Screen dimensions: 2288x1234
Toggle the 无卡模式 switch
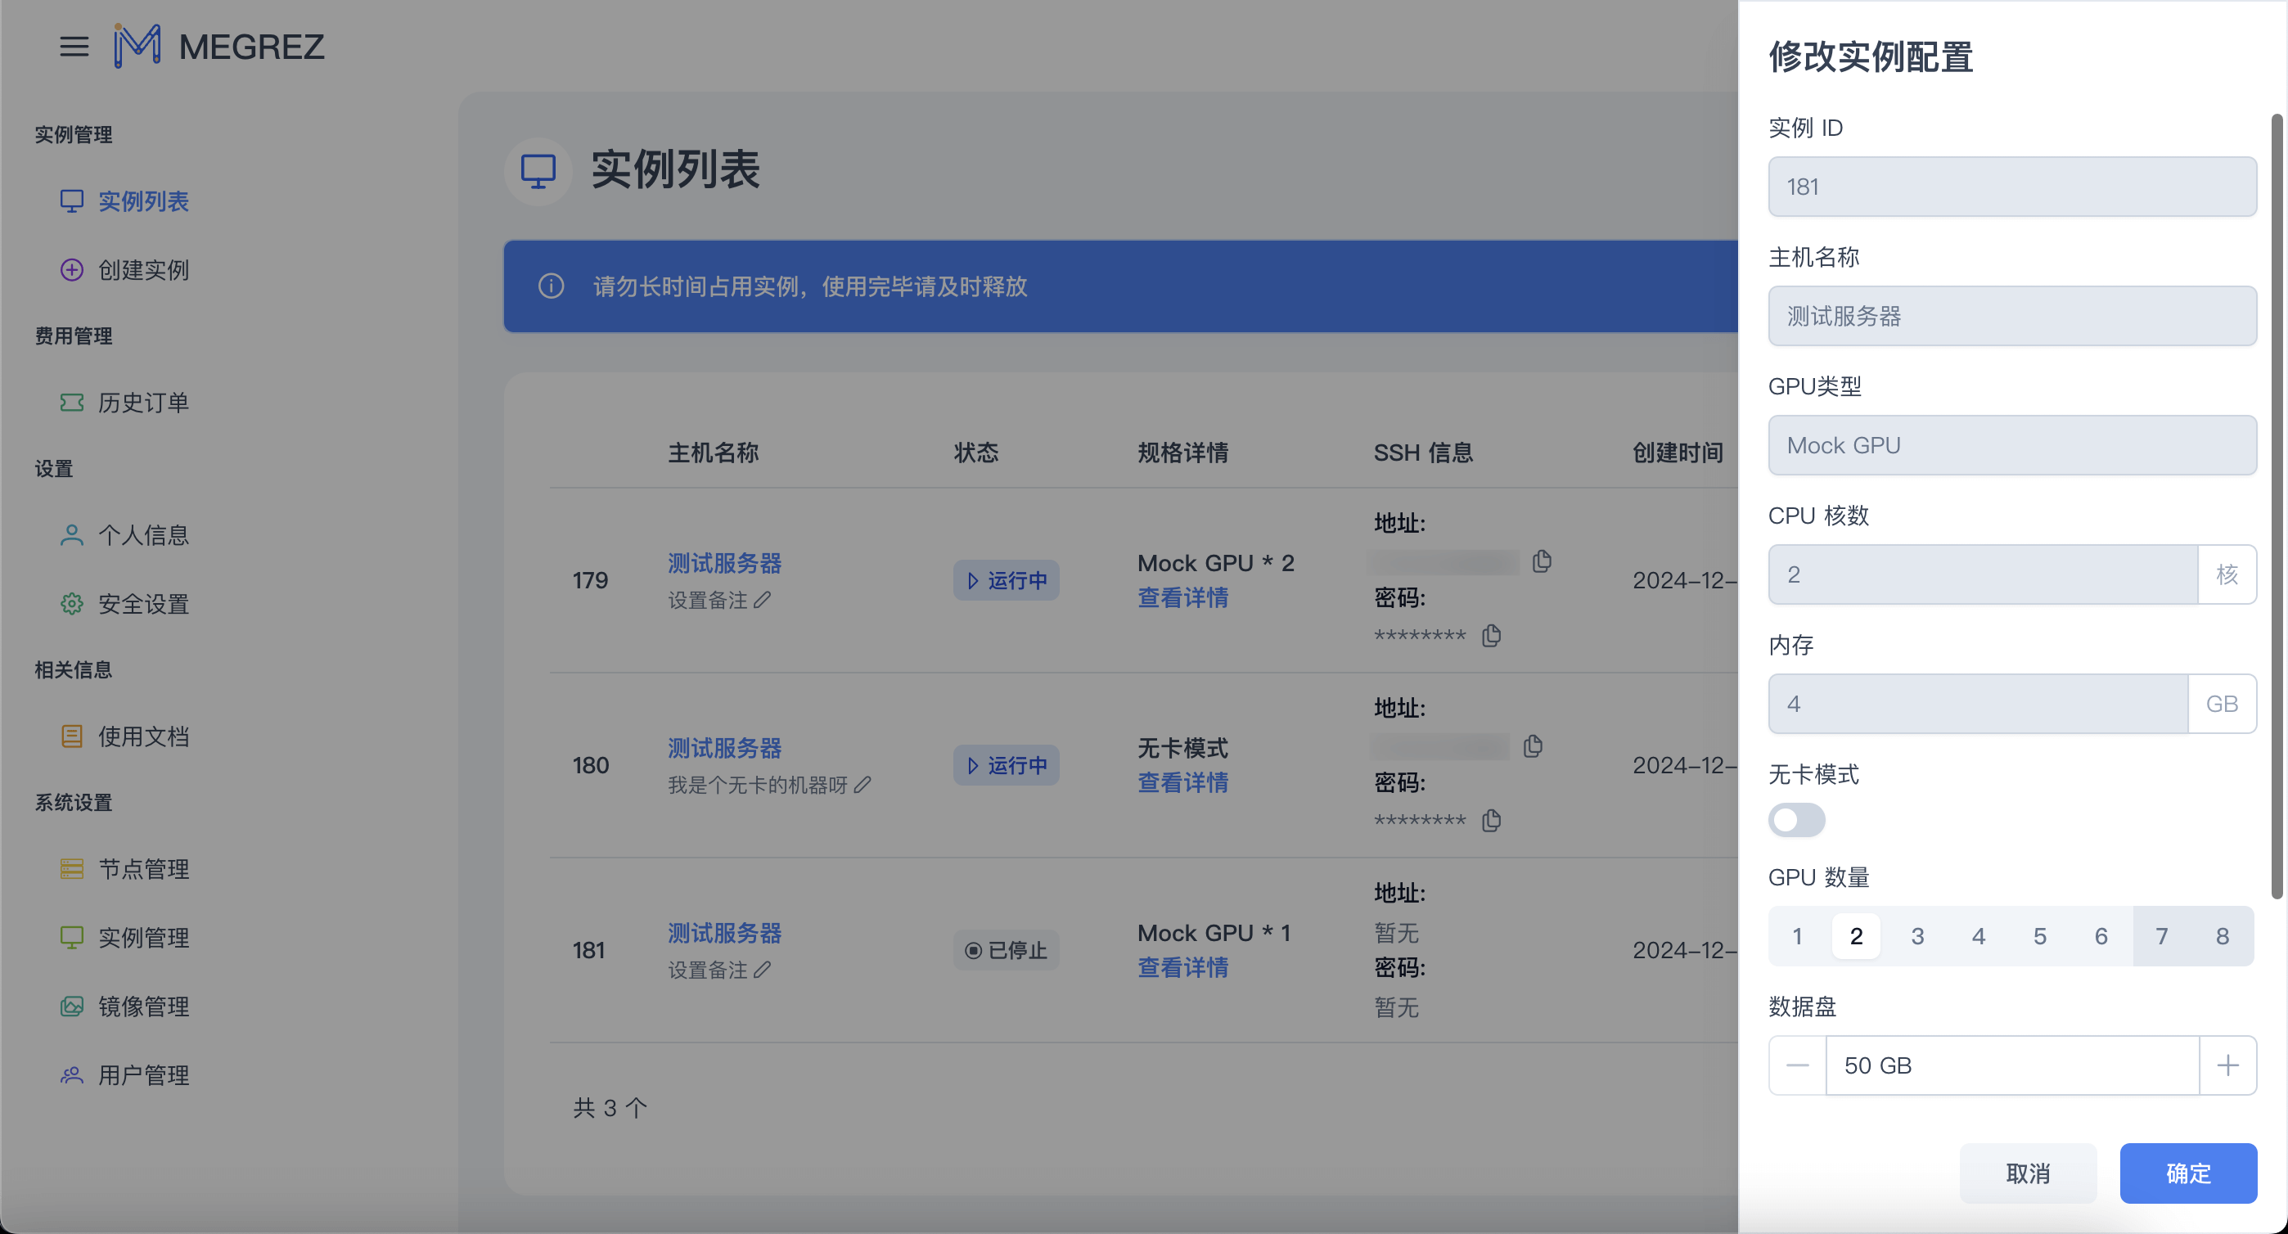tap(1796, 819)
